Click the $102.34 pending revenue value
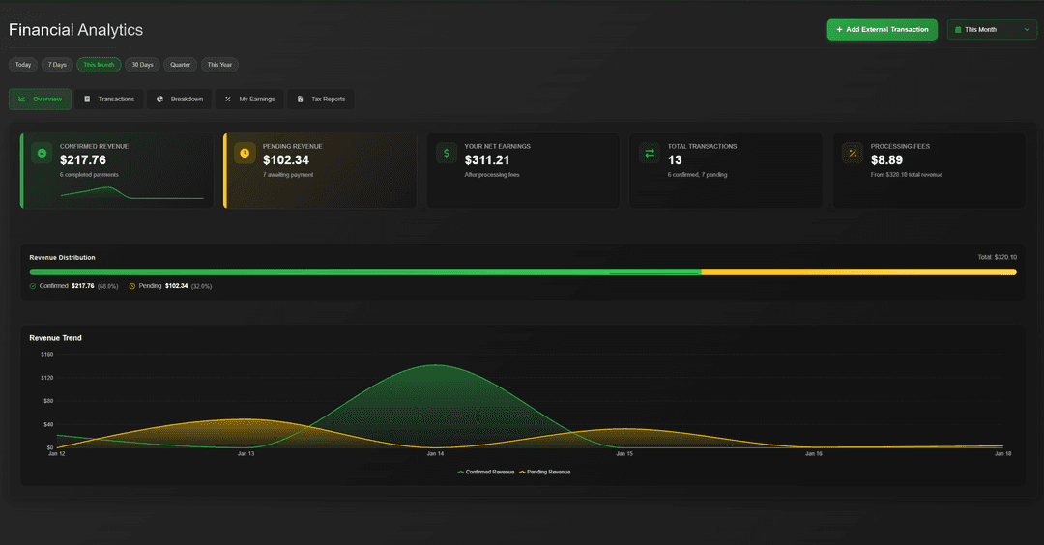The width and height of the screenshot is (1044, 545). click(x=285, y=159)
